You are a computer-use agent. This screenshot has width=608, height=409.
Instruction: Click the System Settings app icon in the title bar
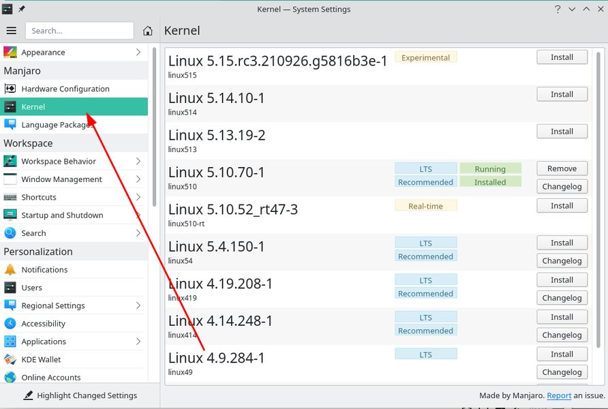[7, 9]
